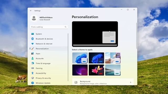Click the back arrow in Settings
The width and height of the screenshot is (168, 94).
coord(31,11)
